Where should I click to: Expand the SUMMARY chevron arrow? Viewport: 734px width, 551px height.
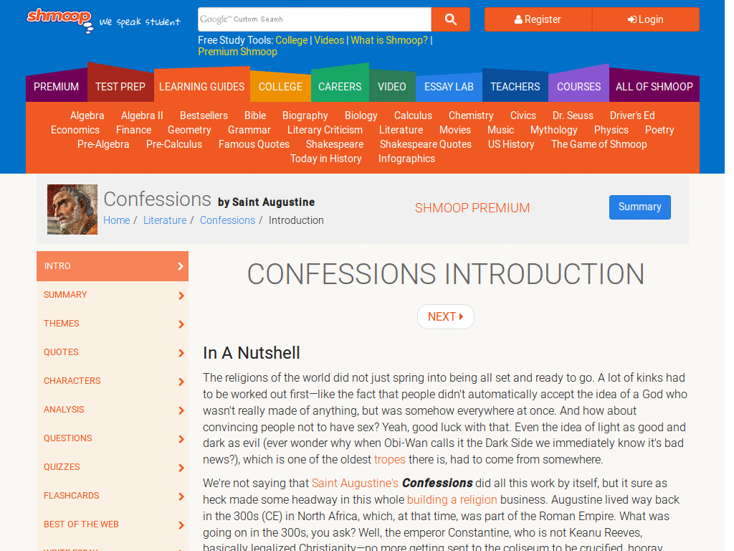coord(181,296)
